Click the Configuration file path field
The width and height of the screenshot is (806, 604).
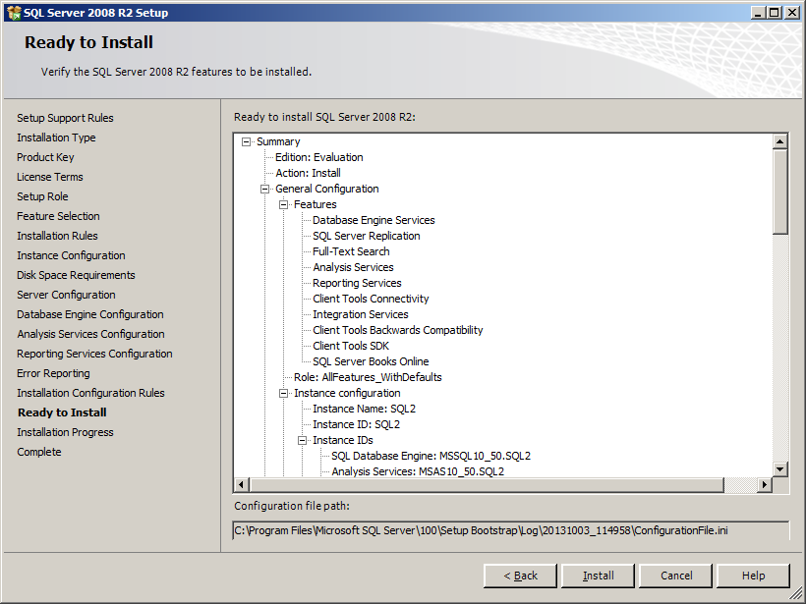coord(511,530)
